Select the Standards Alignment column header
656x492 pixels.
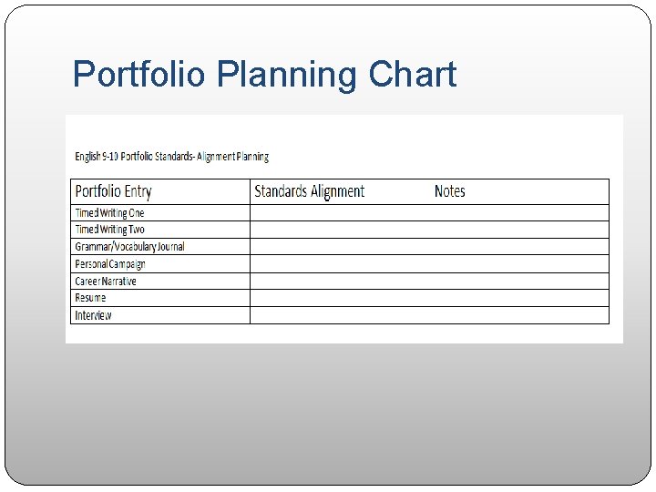(x=309, y=191)
